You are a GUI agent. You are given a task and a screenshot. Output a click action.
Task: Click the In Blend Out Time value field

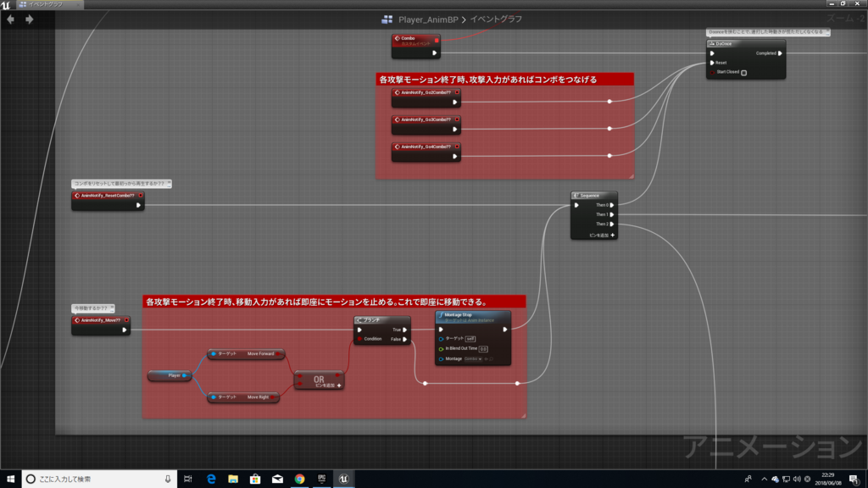[483, 349]
